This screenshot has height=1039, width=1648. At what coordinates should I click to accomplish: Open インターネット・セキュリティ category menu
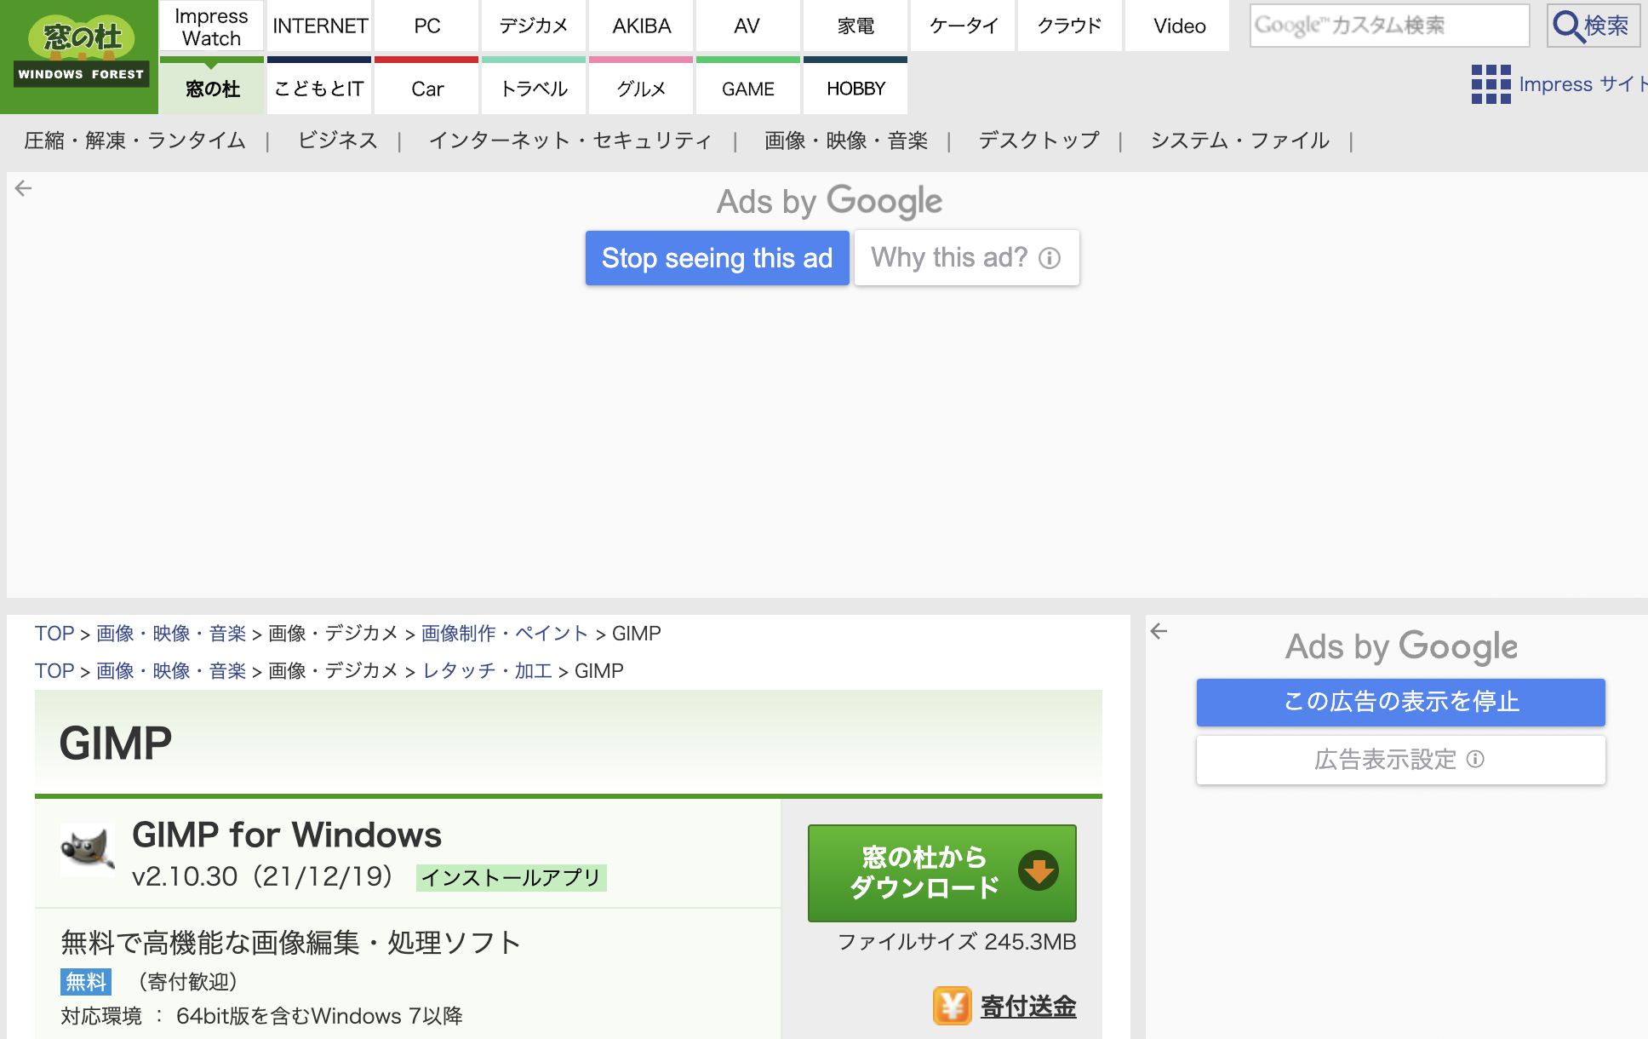[x=569, y=141]
